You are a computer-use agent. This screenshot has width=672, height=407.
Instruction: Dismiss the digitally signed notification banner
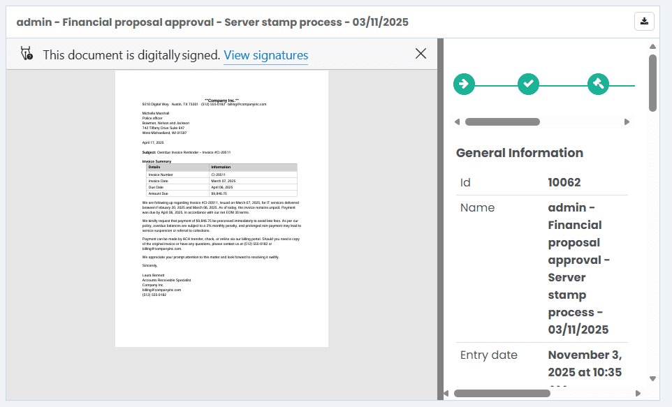pos(421,54)
